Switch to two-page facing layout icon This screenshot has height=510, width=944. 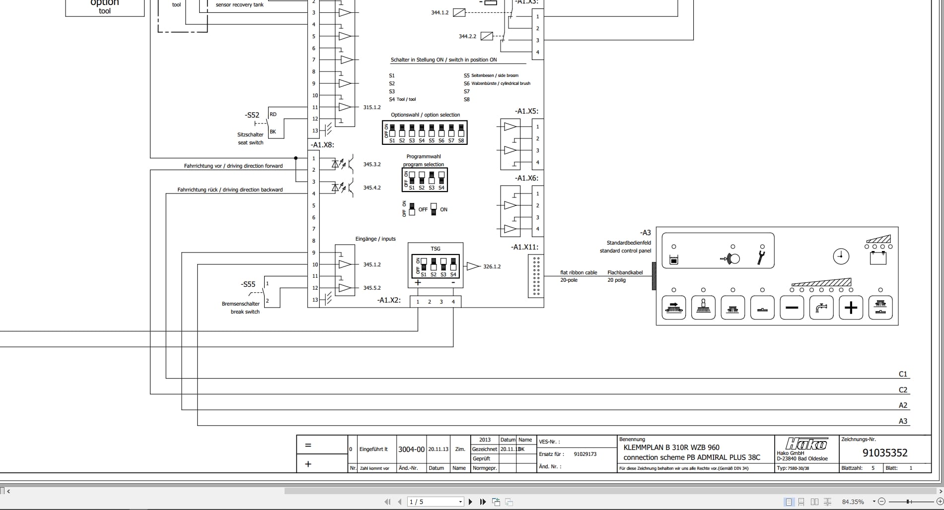(814, 502)
